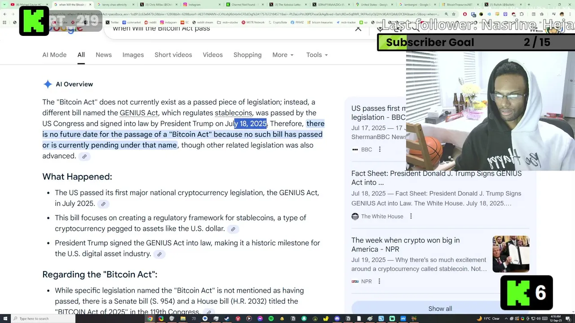Viewport: 575px width, 323px height.
Task: Open Discord from the taskbar
Action: (337, 319)
